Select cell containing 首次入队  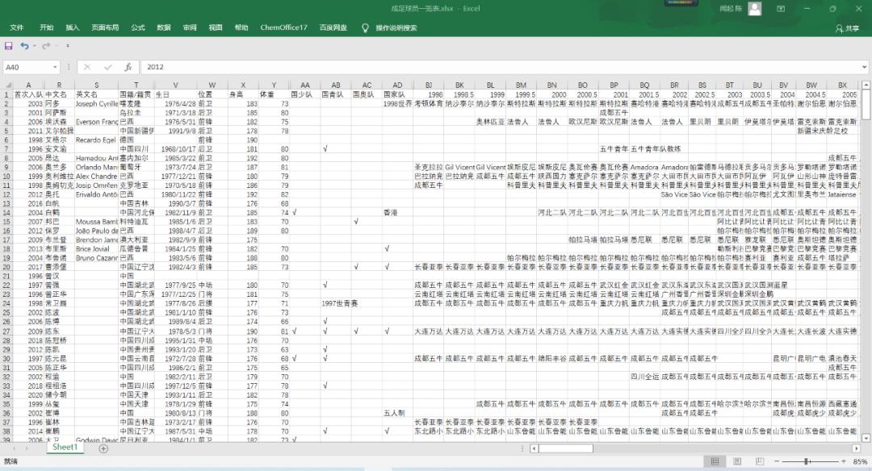28,94
